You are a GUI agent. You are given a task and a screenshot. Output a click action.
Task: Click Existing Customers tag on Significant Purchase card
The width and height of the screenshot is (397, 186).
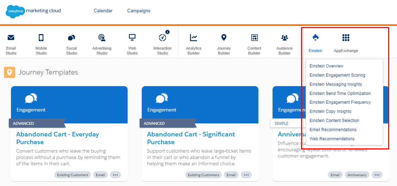(x=203, y=175)
